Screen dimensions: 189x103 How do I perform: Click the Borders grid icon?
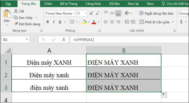point(72,22)
